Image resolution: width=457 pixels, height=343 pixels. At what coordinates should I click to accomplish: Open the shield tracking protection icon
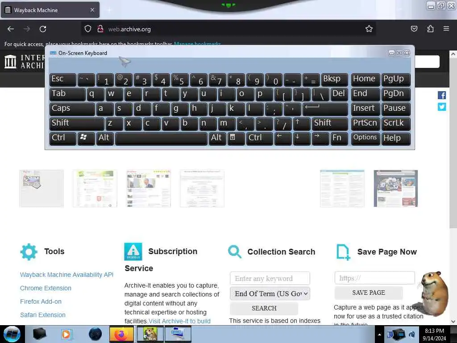click(88, 29)
